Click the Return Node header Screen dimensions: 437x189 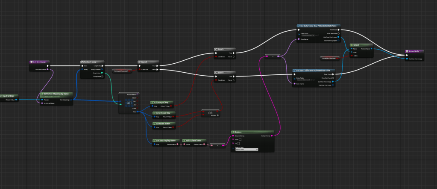tap(414, 51)
